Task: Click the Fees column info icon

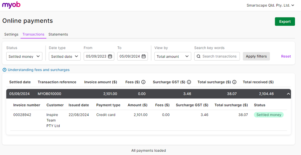Action: (x=143, y=82)
